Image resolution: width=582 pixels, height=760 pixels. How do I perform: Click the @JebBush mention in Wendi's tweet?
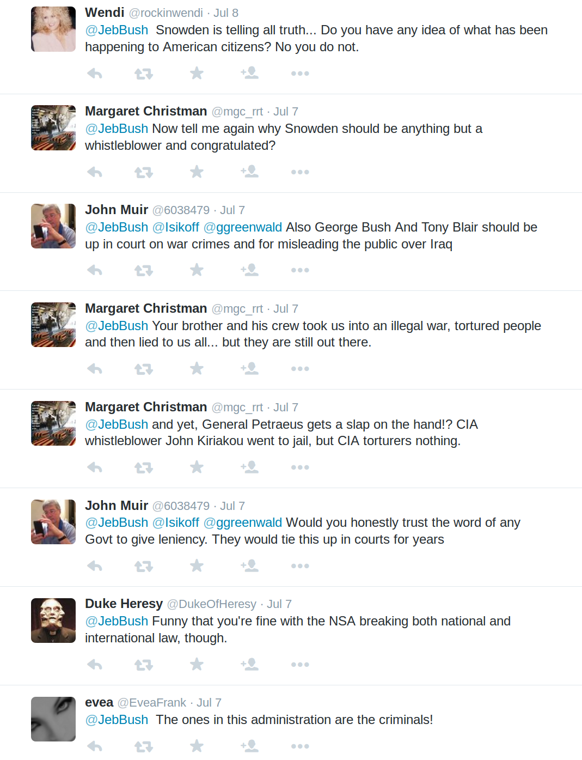point(117,30)
